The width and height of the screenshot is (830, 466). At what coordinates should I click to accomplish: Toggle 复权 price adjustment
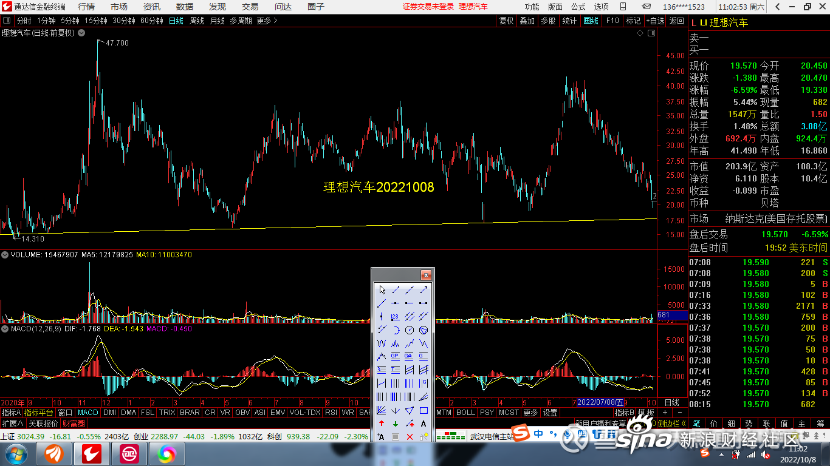coord(506,21)
